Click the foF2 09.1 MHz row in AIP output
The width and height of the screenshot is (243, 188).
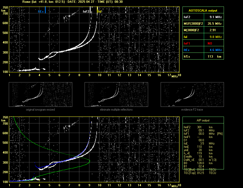pos(199,130)
